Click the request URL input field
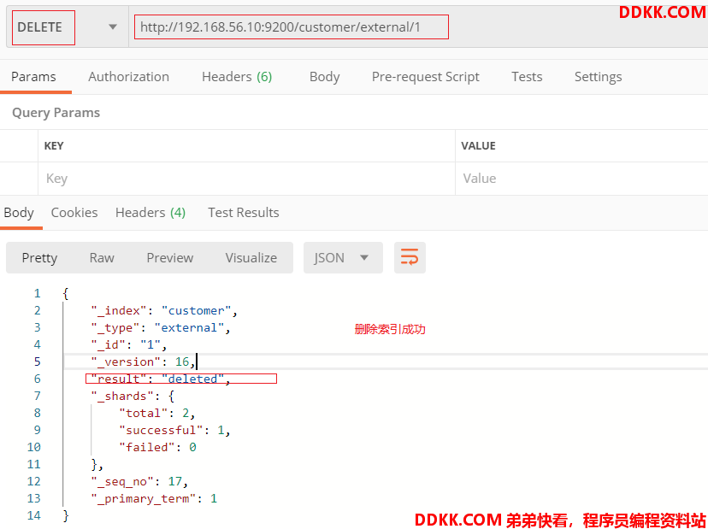This screenshot has height=529, width=708. coord(418,27)
